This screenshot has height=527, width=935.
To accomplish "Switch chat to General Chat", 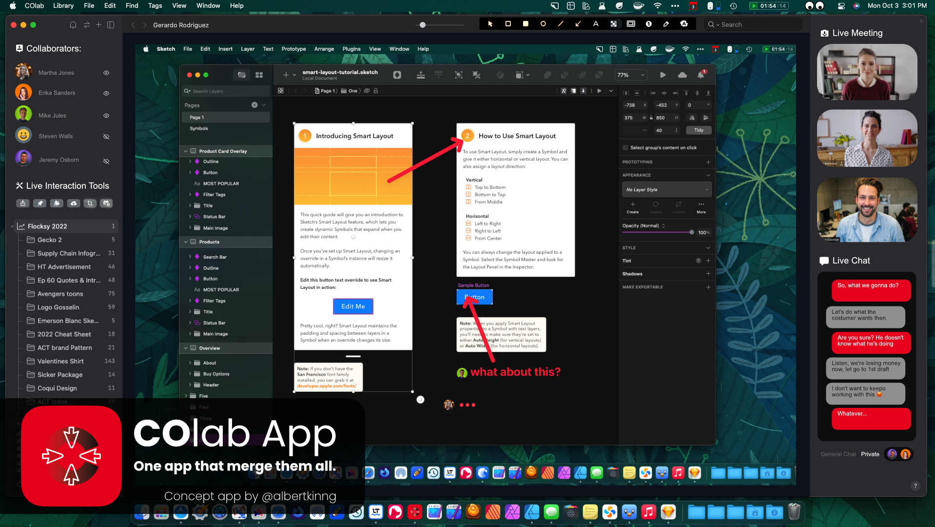I will click(838, 454).
